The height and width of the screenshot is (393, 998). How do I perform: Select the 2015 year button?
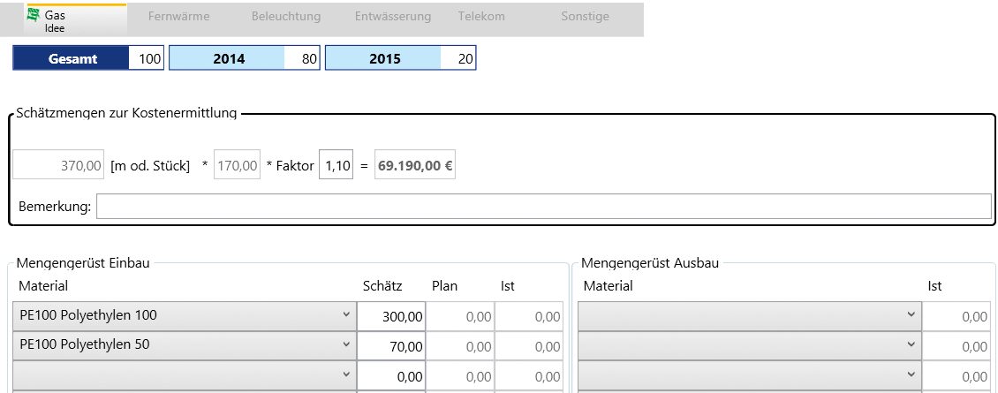[384, 59]
